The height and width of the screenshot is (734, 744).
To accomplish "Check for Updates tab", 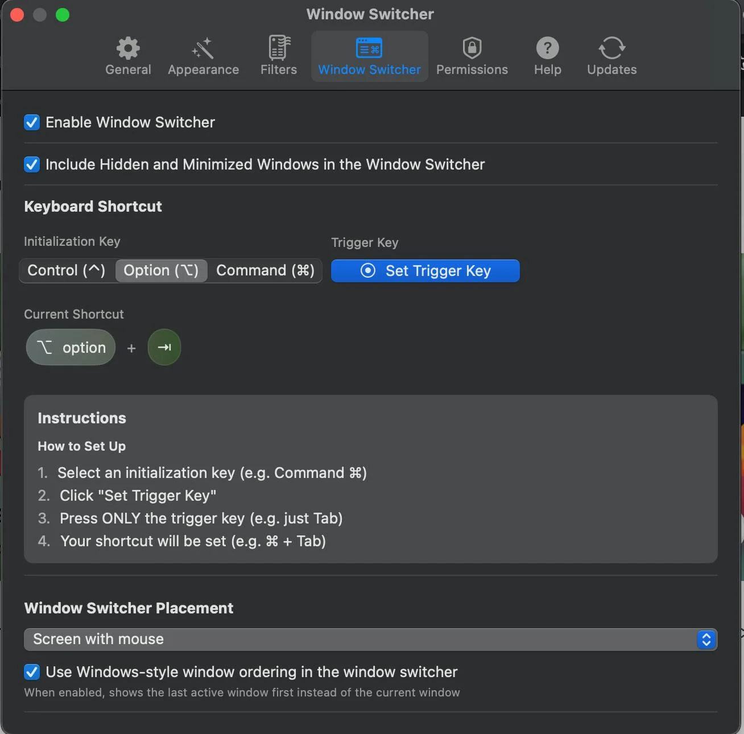I will (612, 56).
